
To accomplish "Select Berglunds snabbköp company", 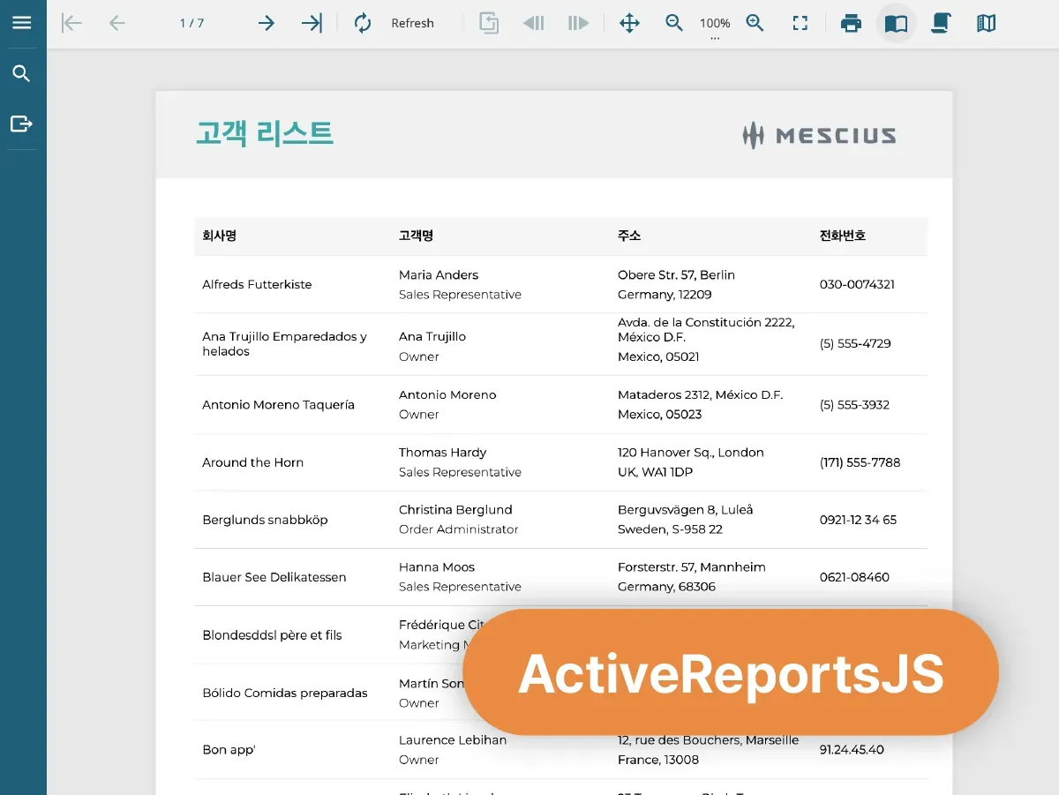I will pyautogui.click(x=265, y=520).
